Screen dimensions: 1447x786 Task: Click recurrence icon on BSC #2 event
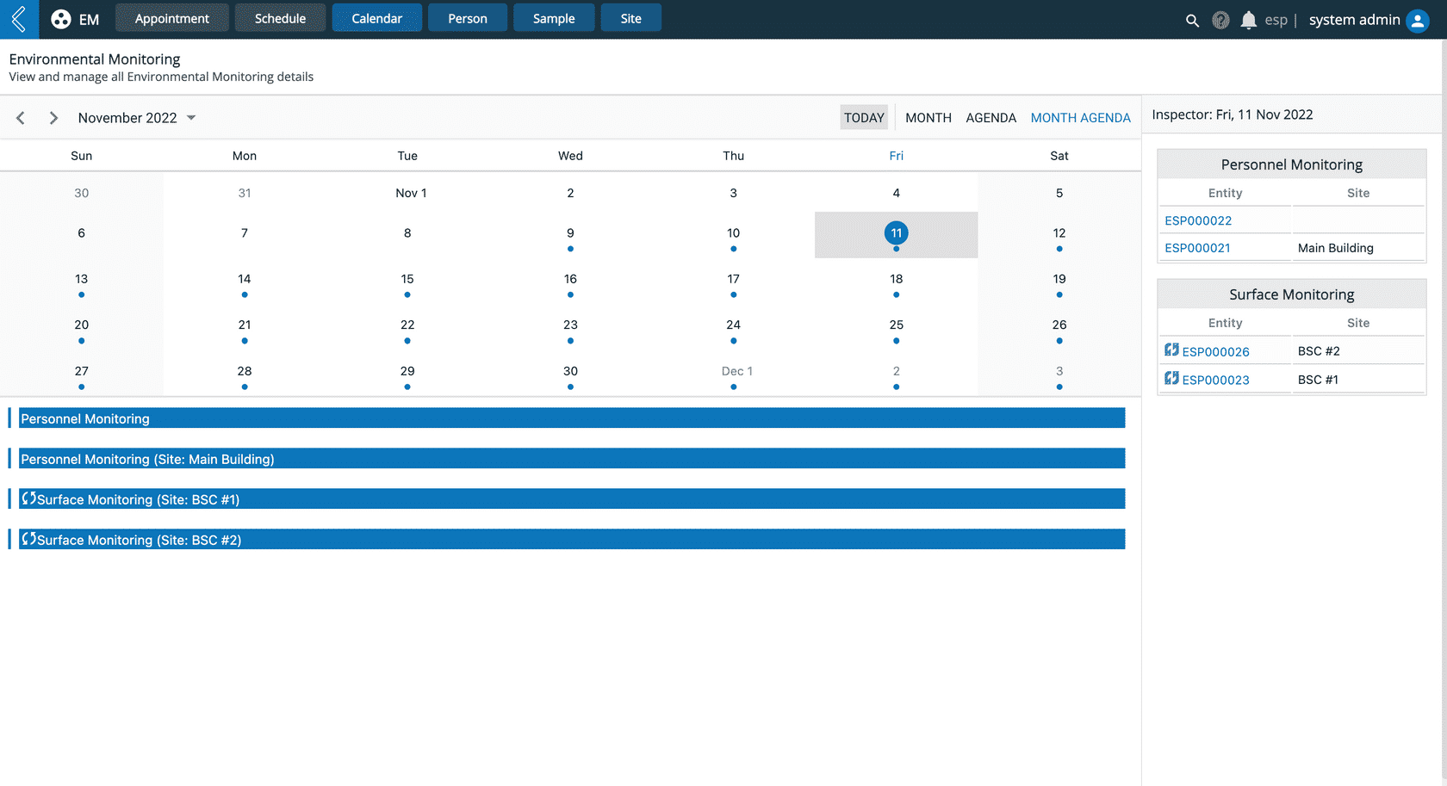[28, 538]
